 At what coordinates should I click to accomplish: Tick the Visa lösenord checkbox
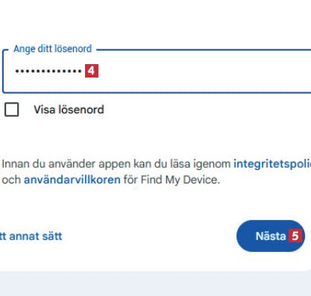12,110
